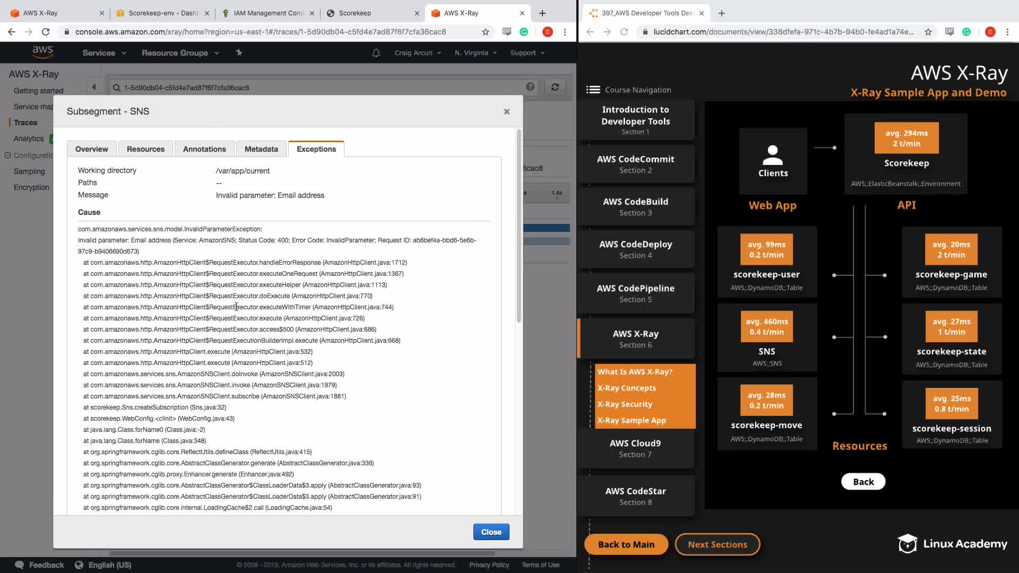
Task: Click the refresh traces icon button
Action: point(555,87)
